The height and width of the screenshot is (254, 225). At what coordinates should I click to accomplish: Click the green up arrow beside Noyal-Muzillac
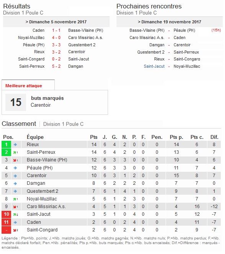tap(15, 199)
